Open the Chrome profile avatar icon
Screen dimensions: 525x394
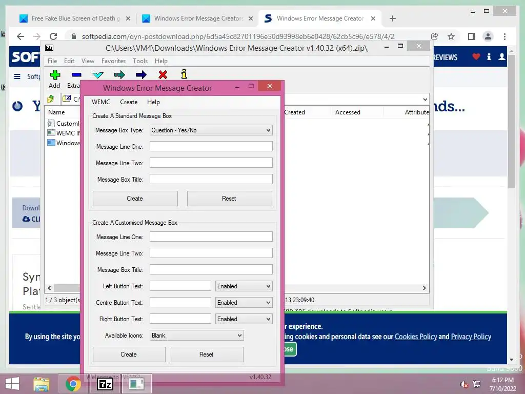click(488, 36)
